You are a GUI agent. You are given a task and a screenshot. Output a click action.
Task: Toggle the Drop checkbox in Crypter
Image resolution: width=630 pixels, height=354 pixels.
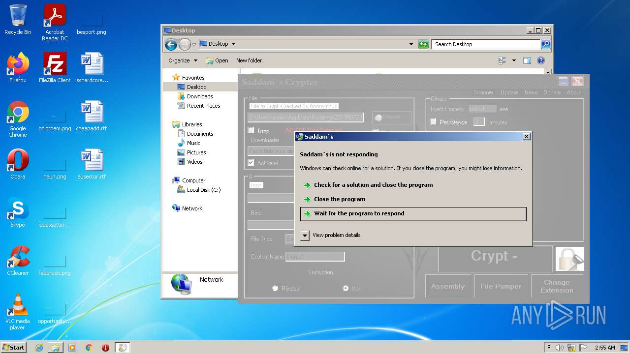[x=251, y=130]
